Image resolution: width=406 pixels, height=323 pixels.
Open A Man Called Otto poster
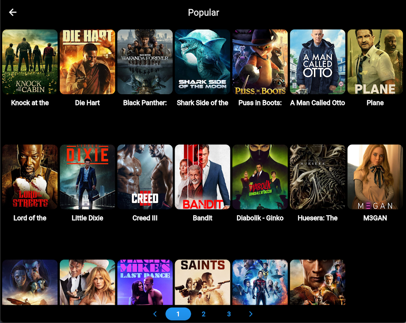(x=318, y=62)
